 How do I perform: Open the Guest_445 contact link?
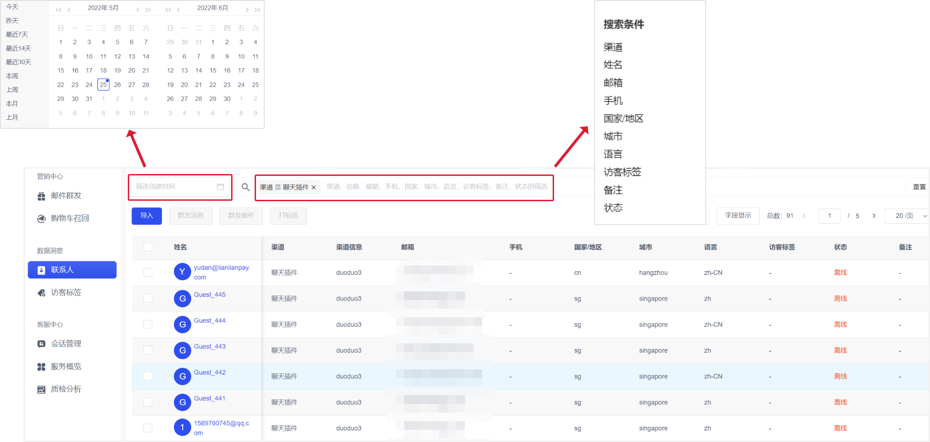210,295
